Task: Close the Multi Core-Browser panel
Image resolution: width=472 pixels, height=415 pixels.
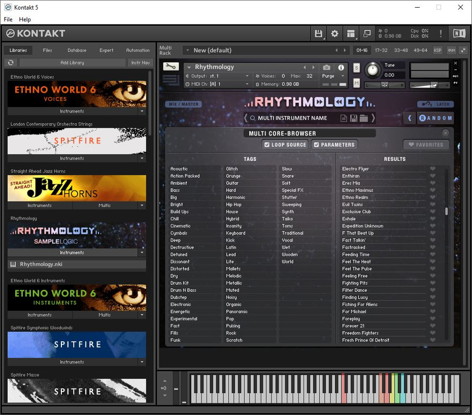Action: [x=446, y=133]
